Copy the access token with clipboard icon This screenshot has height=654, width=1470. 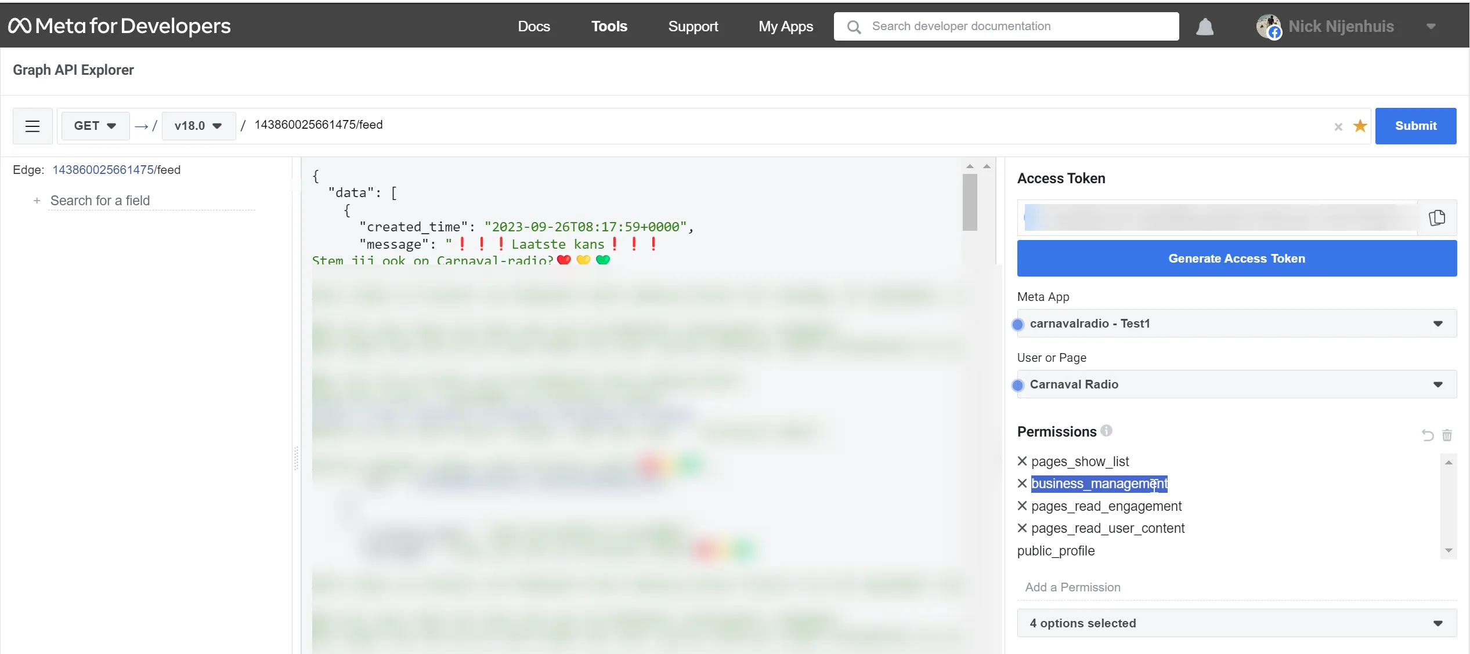tap(1436, 218)
